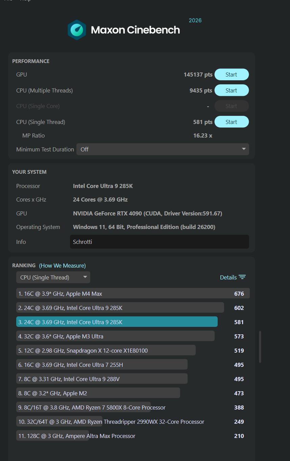Select the Snapdragon X 12-core X1E80100 row
Viewport: 290px width, 461px height.
click(x=133, y=351)
